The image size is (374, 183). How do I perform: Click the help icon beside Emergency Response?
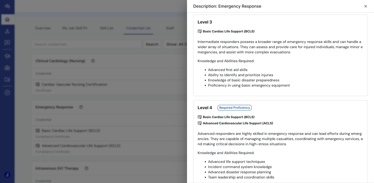click(x=81, y=107)
